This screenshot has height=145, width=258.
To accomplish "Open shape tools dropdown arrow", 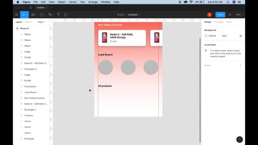I will (44, 15).
